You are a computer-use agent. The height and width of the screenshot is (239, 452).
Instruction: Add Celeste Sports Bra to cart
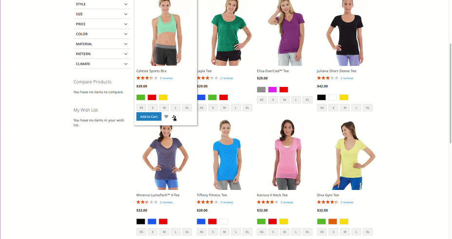pyautogui.click(x=149, y=117)
